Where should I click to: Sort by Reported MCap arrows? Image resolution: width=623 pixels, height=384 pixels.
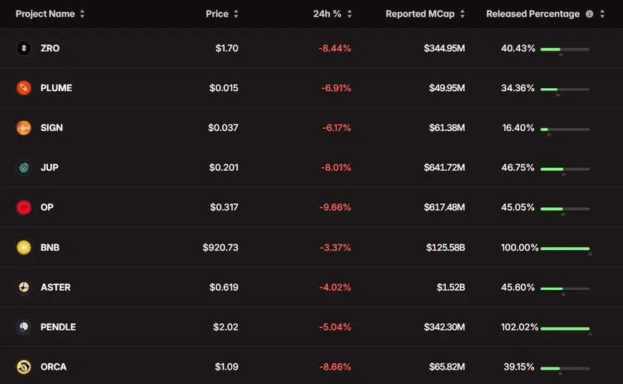tap(462, 14)
